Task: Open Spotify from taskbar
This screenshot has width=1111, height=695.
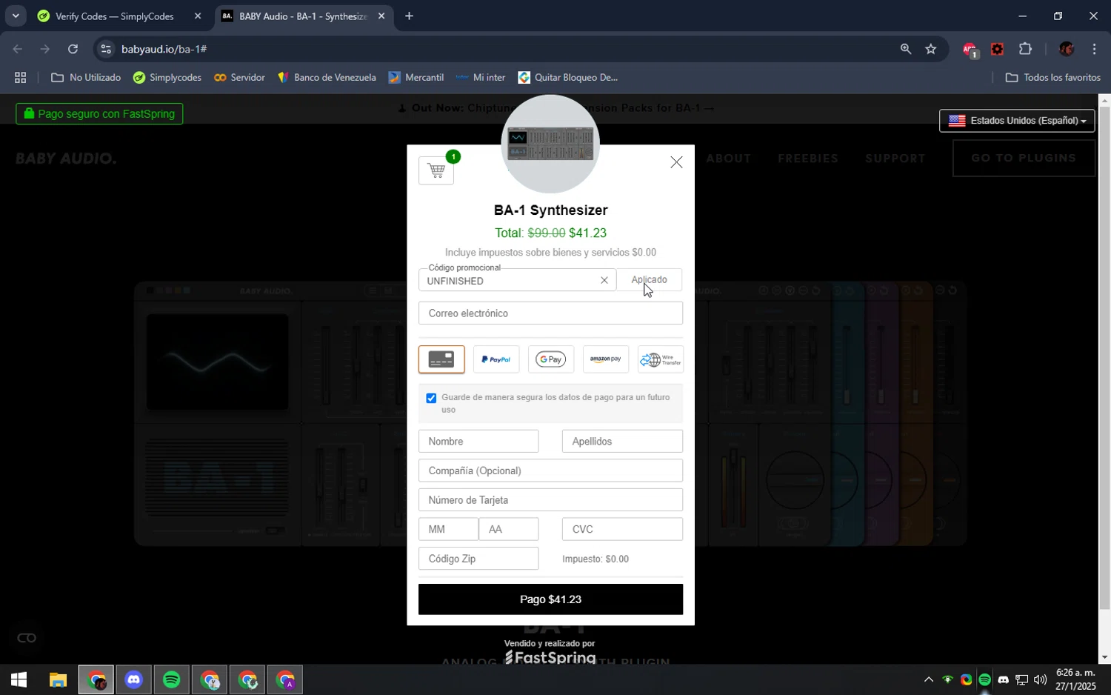Action: pos(172,679)
